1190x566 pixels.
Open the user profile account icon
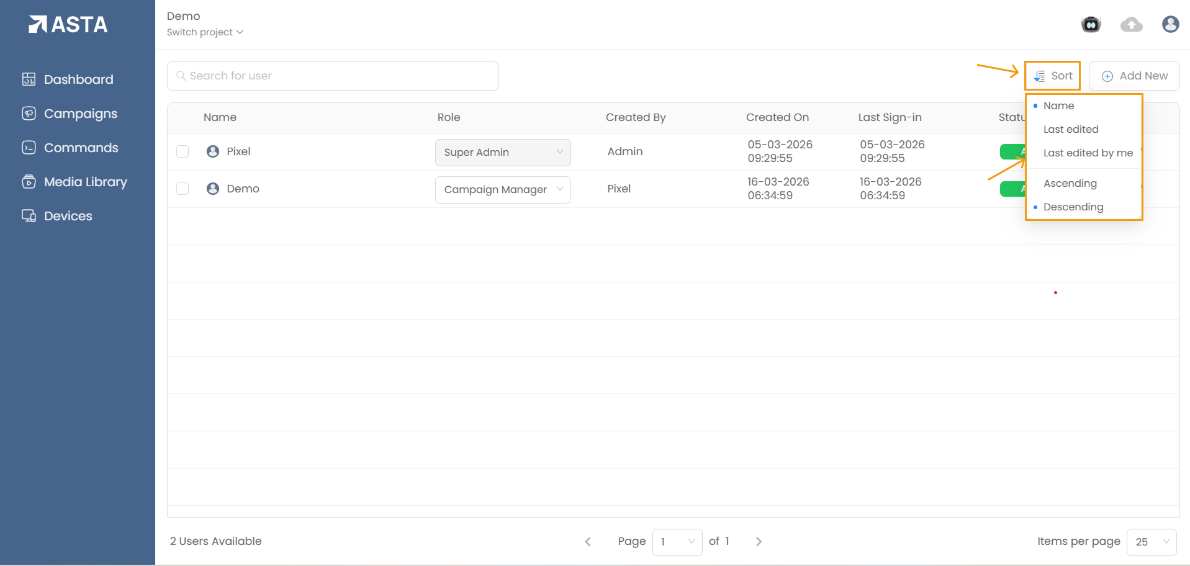(1170, 24)
